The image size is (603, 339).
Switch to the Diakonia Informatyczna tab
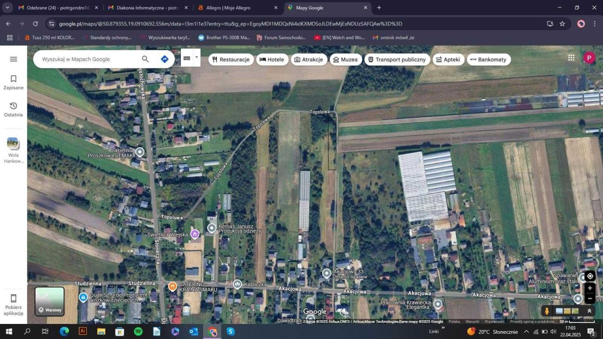pos(146,8)
